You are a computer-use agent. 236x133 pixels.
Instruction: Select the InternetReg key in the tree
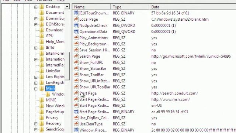[x=55, y=65]
